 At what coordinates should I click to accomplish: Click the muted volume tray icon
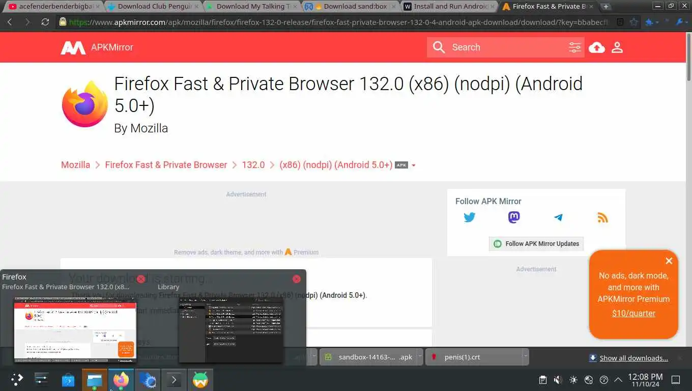(x=558, y=380)
